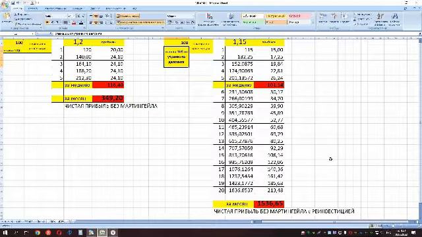The height and width of the screenshot is (237, 422).
Task: Open the Name Box dropdown
Action: (x=32, y=34)
